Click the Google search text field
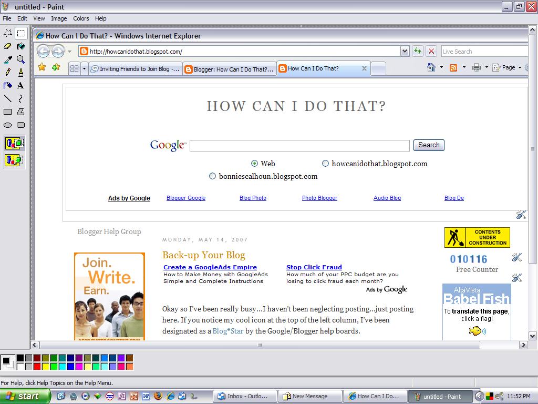The height and width of the screenshot is (404, 538). point(299,146)
